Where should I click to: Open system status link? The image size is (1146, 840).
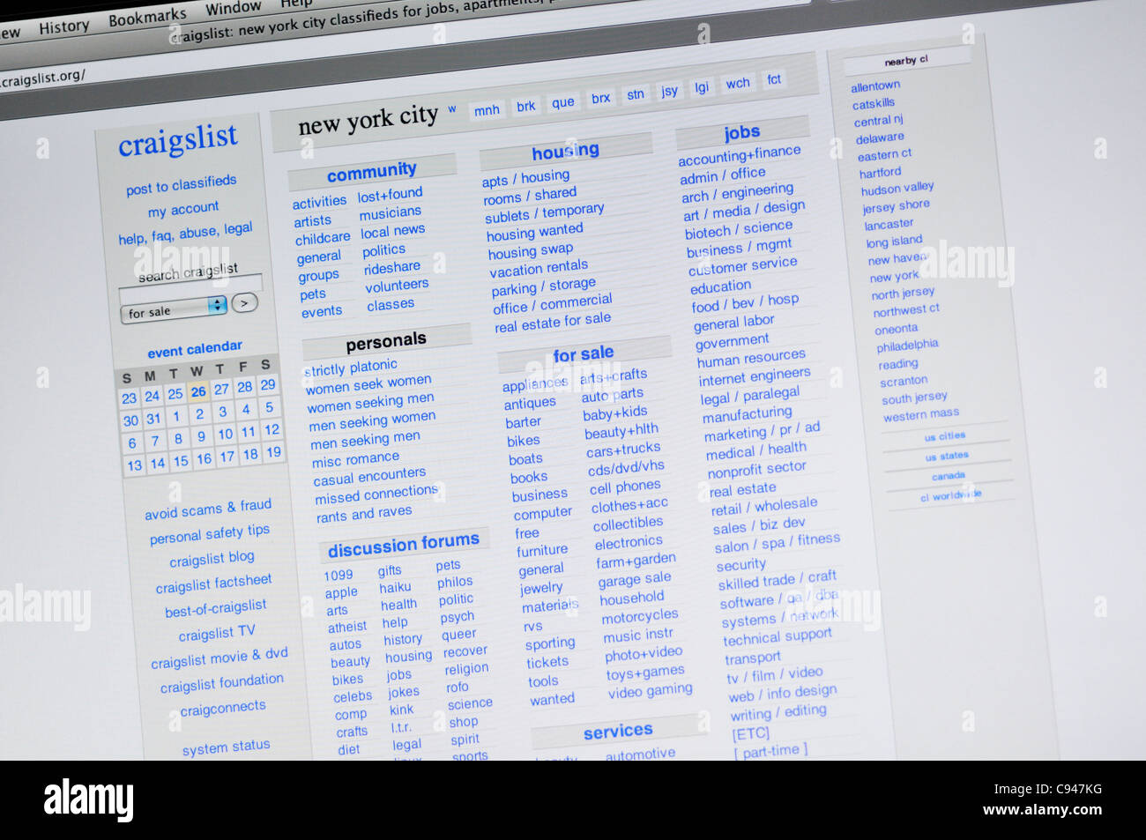[226, 747]
